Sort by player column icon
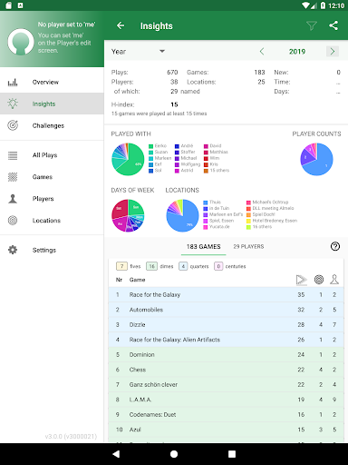The image size is (348, 465). pos(334,280)
